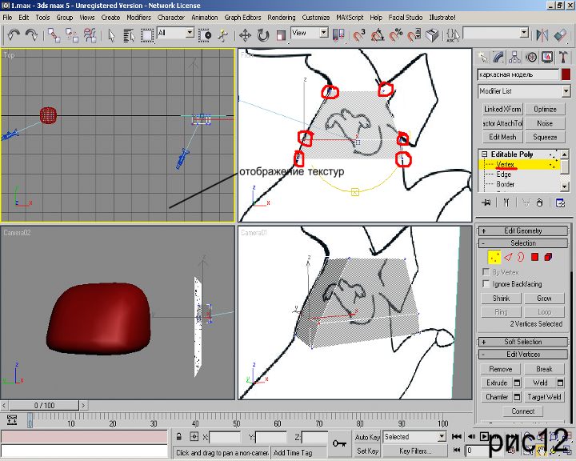The image size is (576, 461).
Task: Select Polygon sub-object level icon
Action: coord(534,257)
